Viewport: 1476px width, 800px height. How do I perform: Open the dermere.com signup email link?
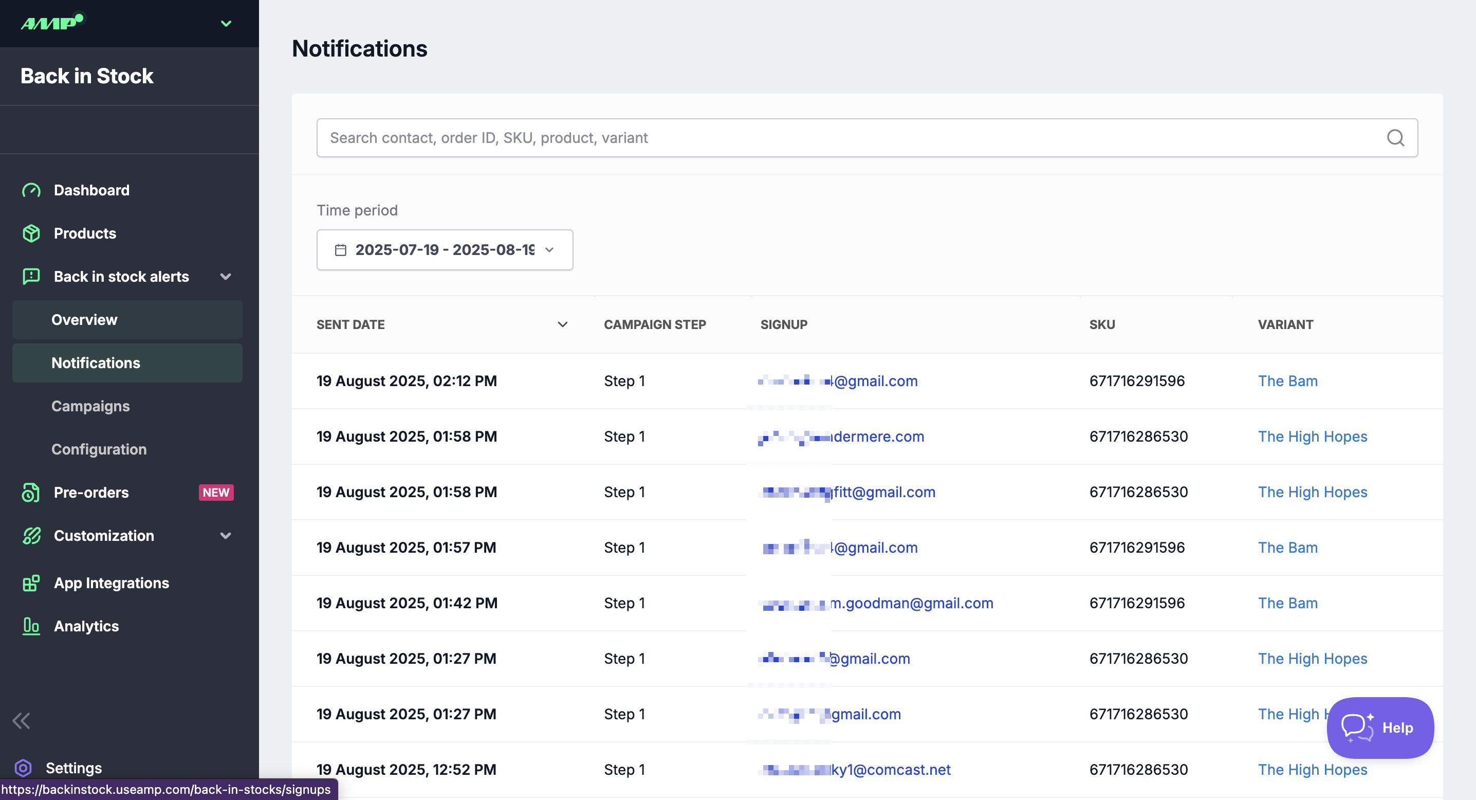pos(841,437)
